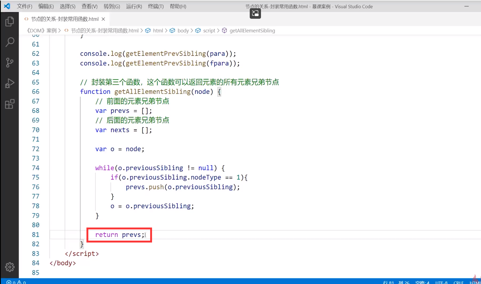Open the 终端(T) menu
This screenshot has height=284, width=481.
tap(156, 6)
